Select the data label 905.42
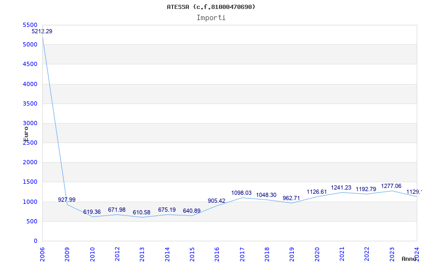The height and width of the screenshot is (264, 422). tap(217, 201)
